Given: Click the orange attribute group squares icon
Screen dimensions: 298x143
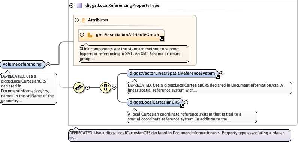Looking at the screenshot, I should 90,35.
